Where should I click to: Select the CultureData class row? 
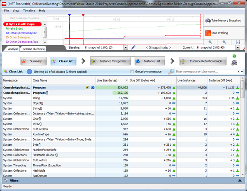point(121,129)
